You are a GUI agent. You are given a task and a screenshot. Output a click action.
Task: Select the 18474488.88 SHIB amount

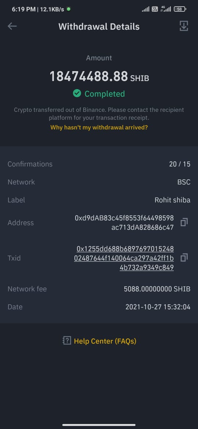99,76
